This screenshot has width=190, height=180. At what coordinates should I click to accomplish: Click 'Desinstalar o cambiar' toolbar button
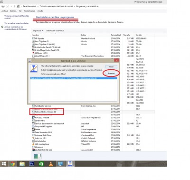55,30
